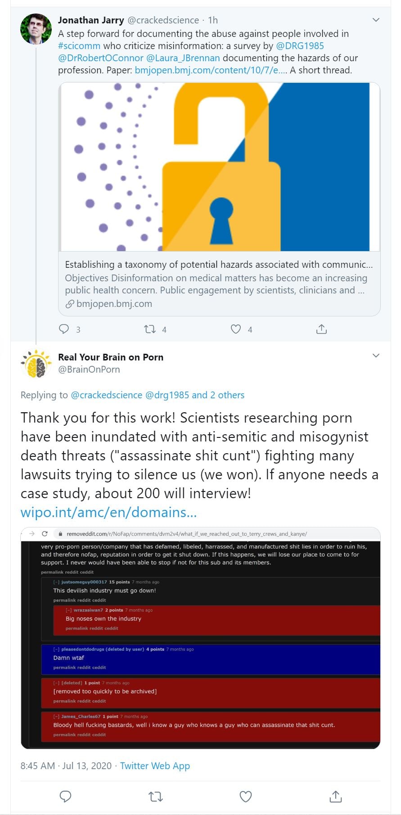The image size is (401, 815).
Task: Share the Real Your Brain on Porn tweet
Action: coord(336,796)
